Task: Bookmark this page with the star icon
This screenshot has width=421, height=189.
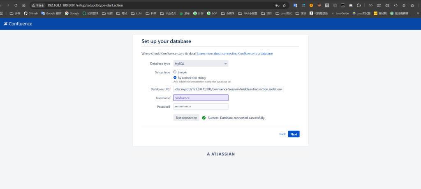Action: pos(285,5)
